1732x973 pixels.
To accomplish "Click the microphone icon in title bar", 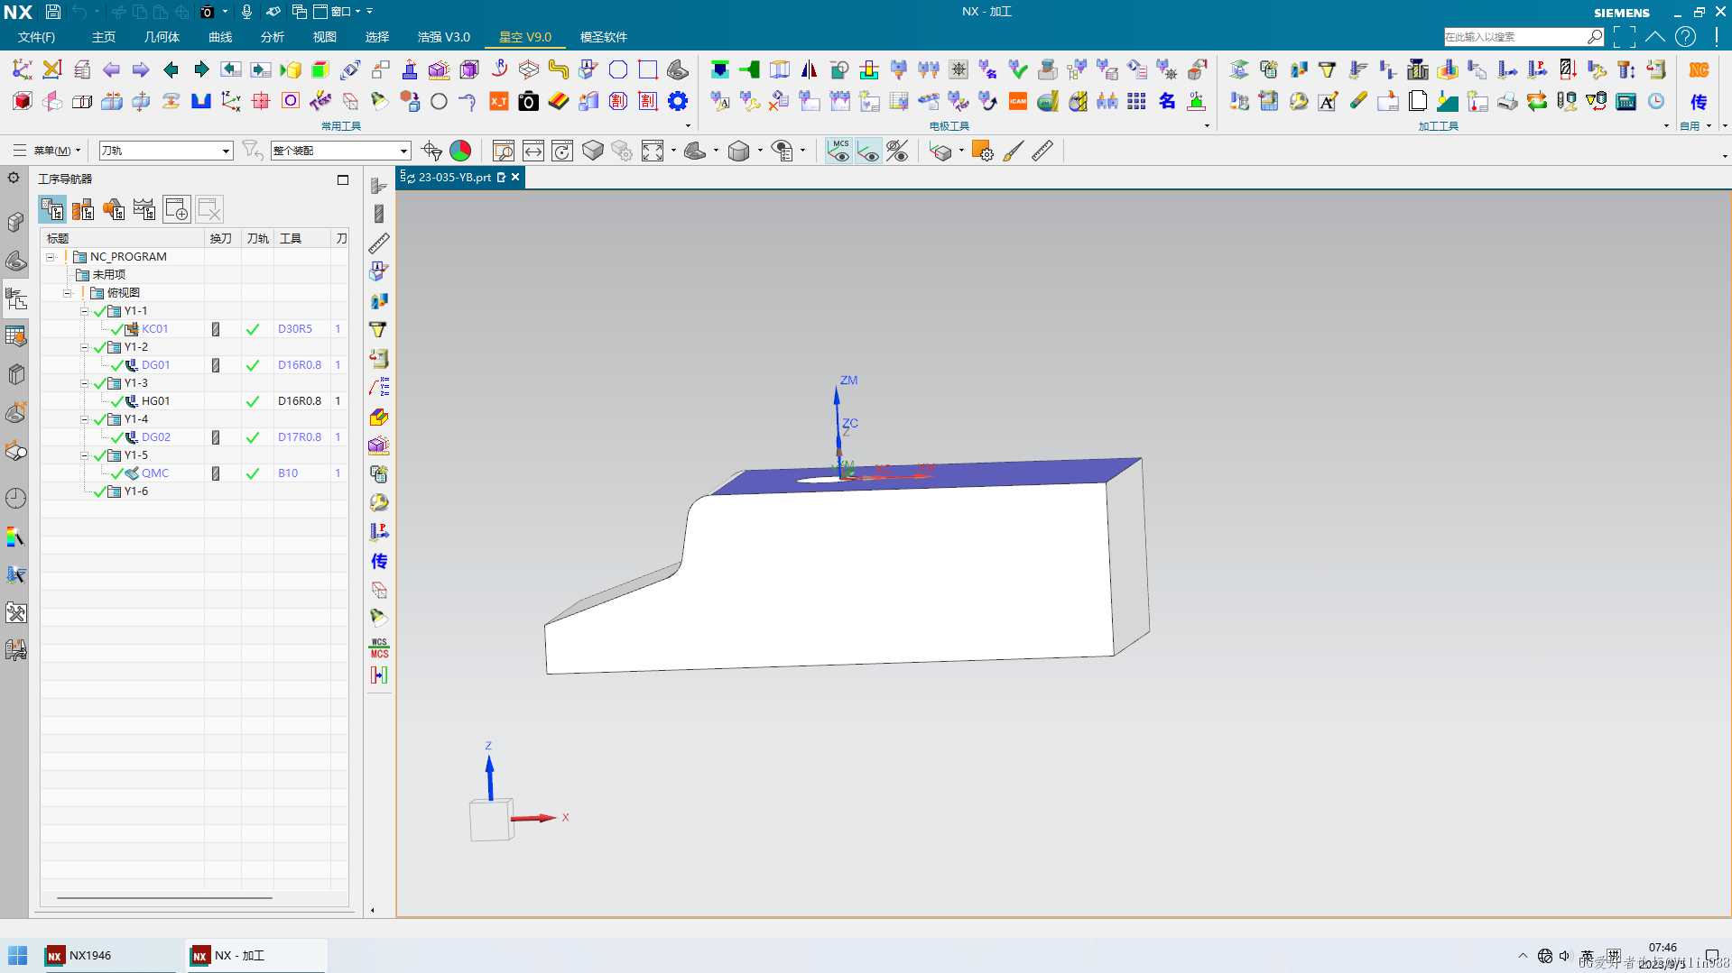I will pos(246,12).
